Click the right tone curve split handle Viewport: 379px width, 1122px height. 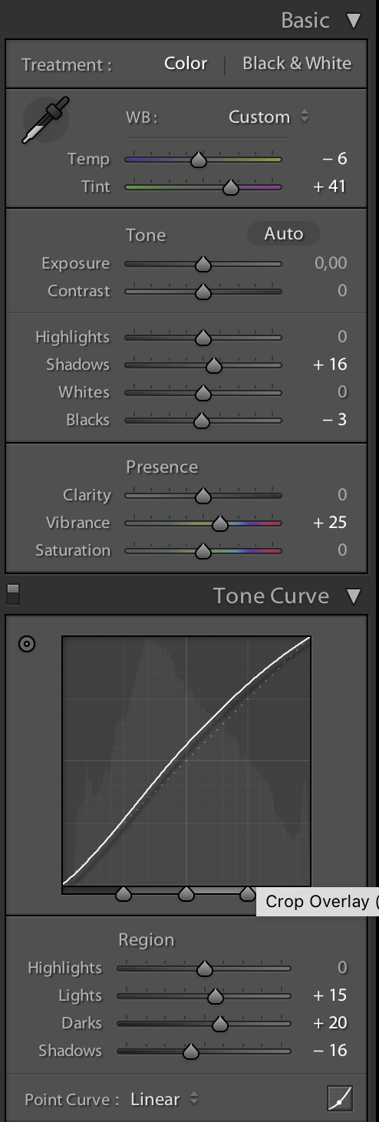pyautogui.click(x=248, y=893)
